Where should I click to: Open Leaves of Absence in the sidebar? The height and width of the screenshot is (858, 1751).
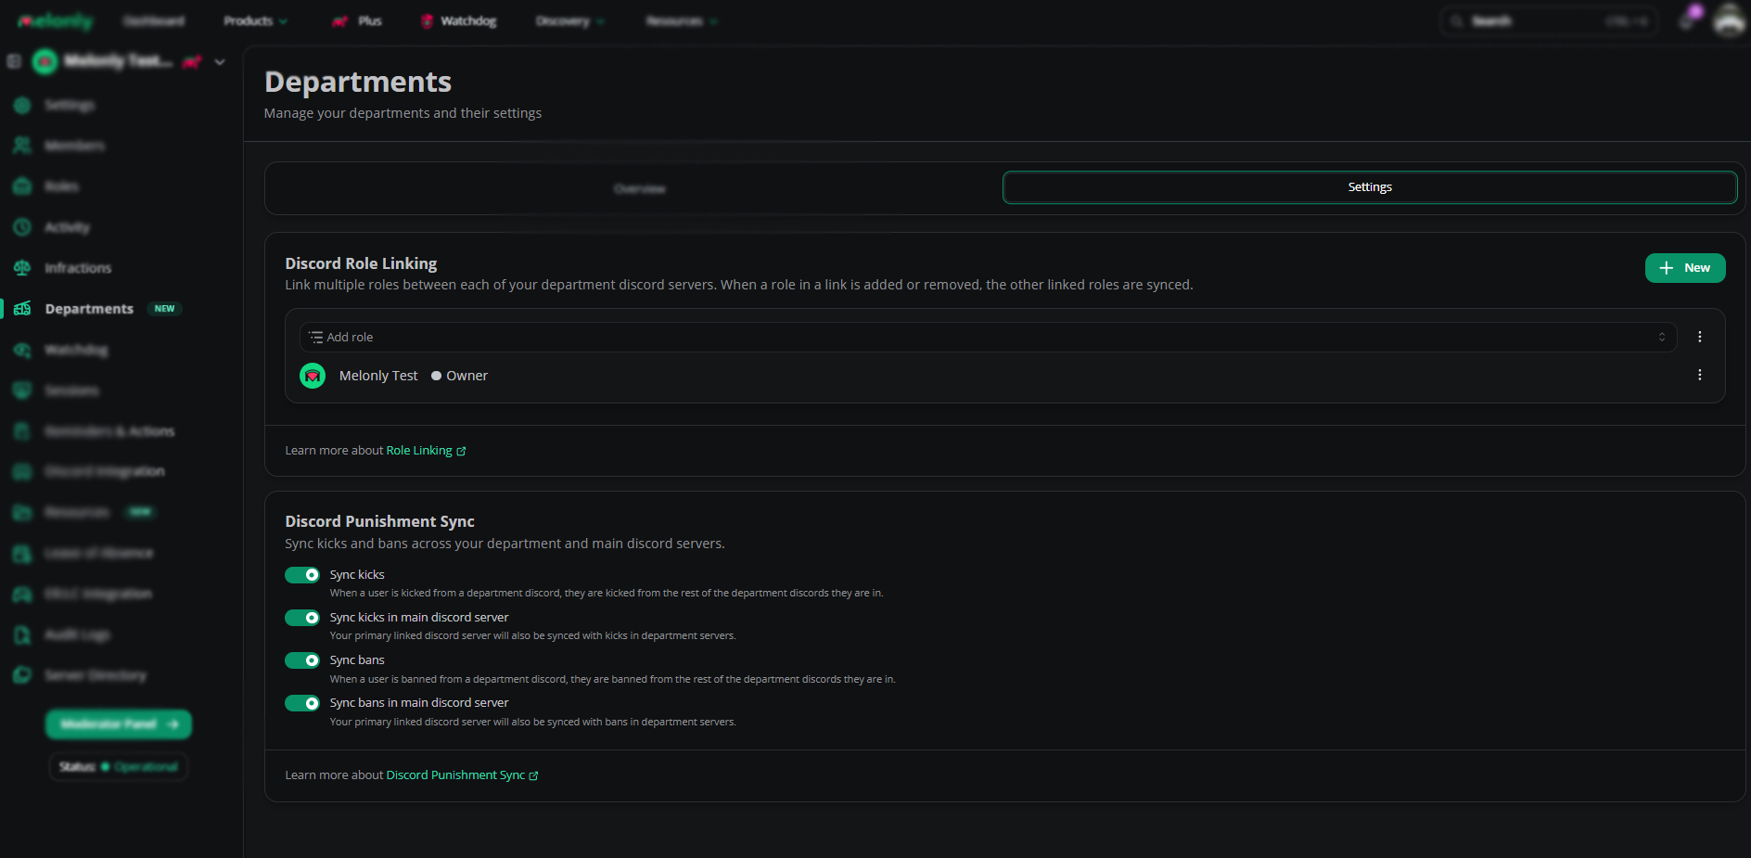tap(98, 553)
